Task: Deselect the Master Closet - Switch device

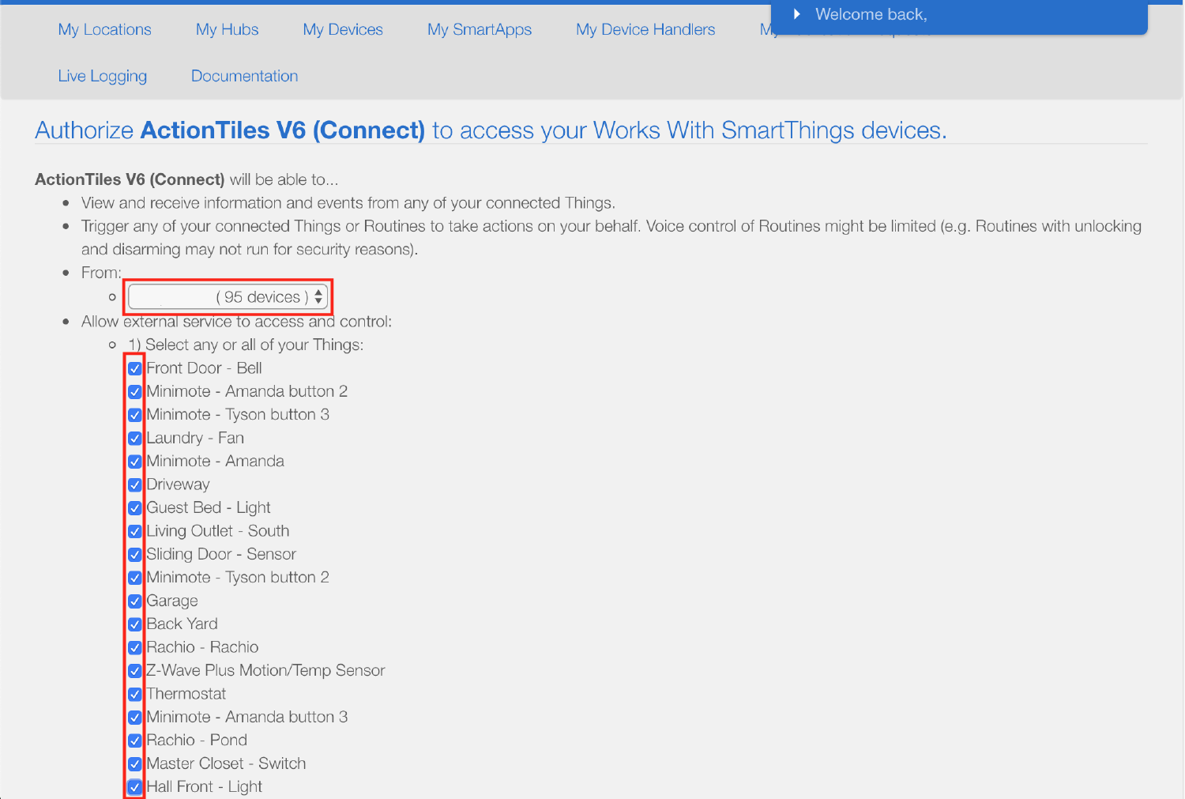Action: point(134,763)
